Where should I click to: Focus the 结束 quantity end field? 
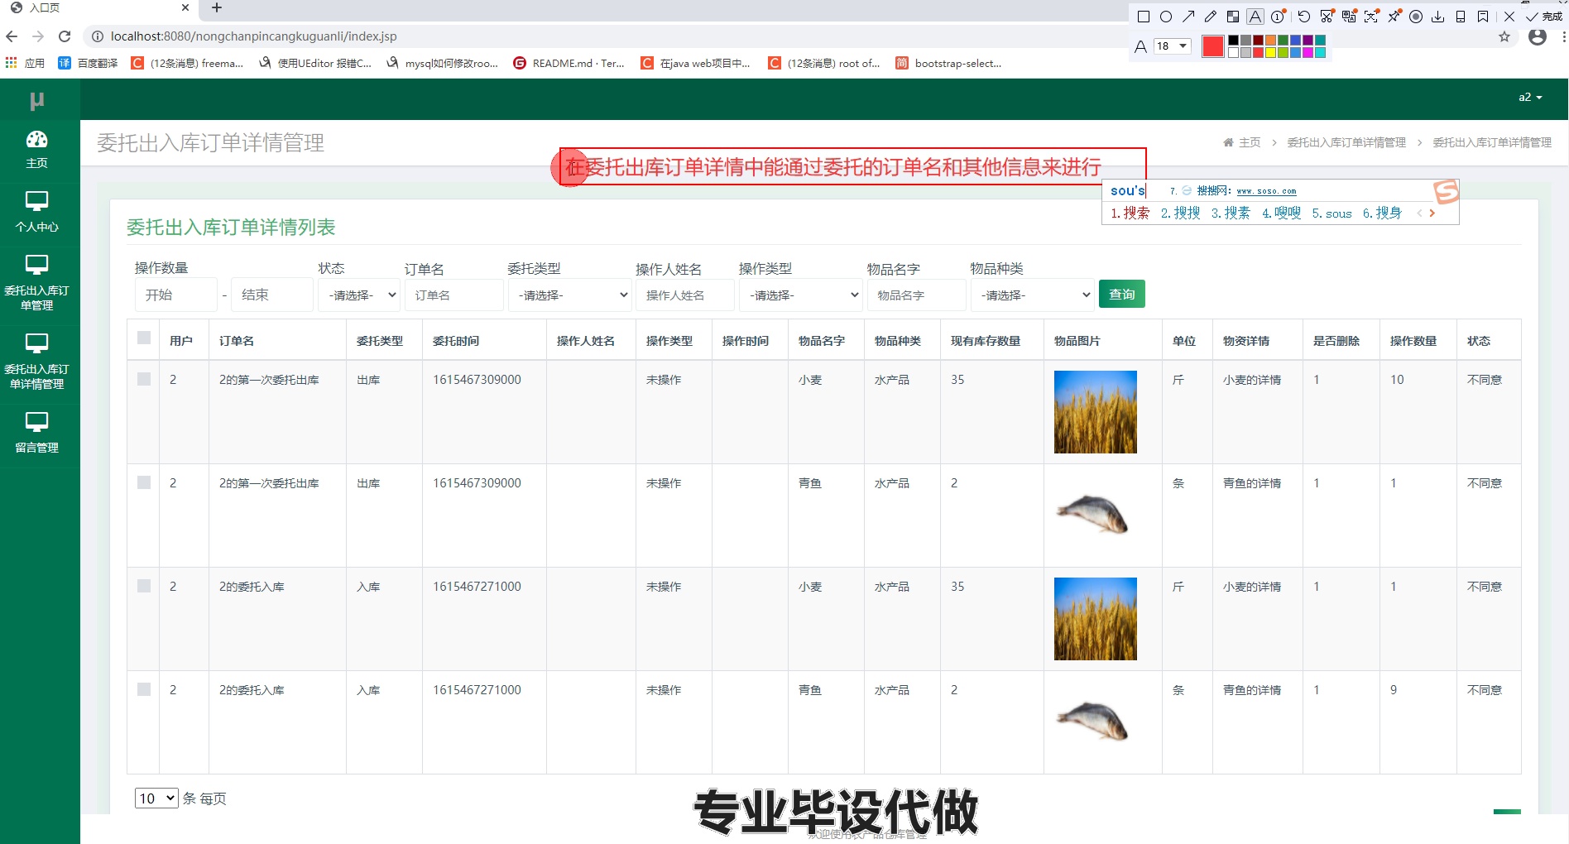[x=272, y=295]
